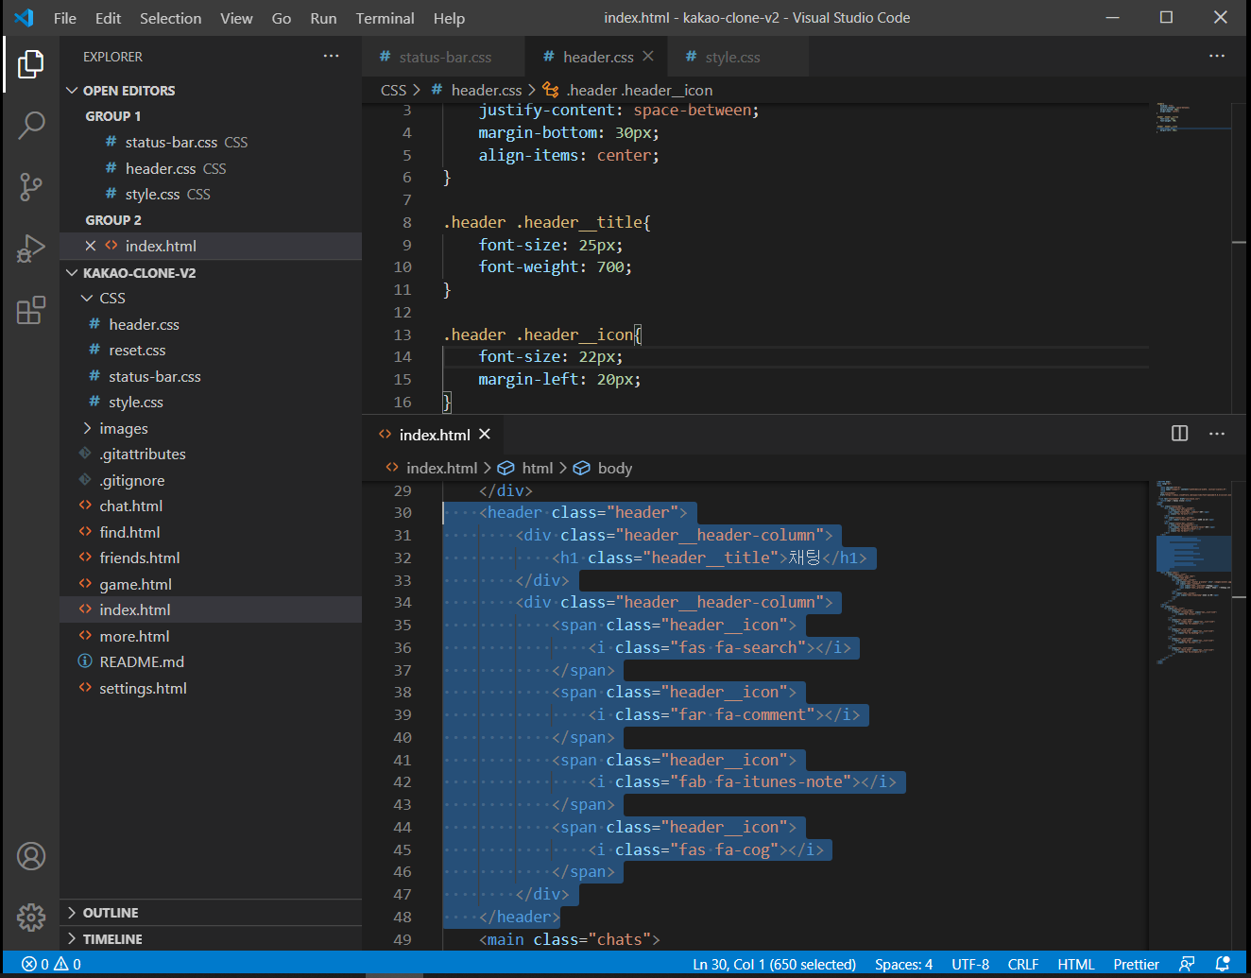Screen dimensions: 1251x978
Task: Open Explorer panel more actions menu
Action: [x=331, y=57]
